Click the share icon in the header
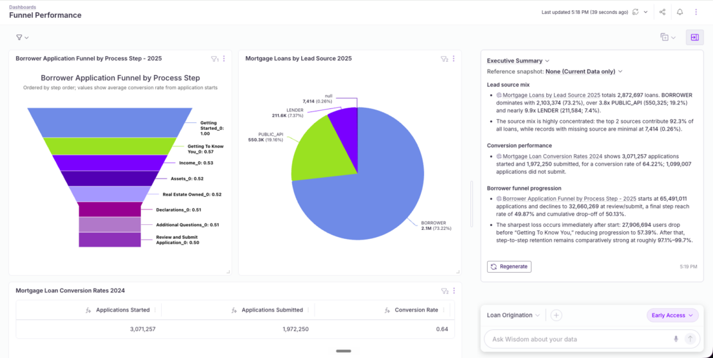The width and height of the screenshot is (713, 358). pos(663,12)
